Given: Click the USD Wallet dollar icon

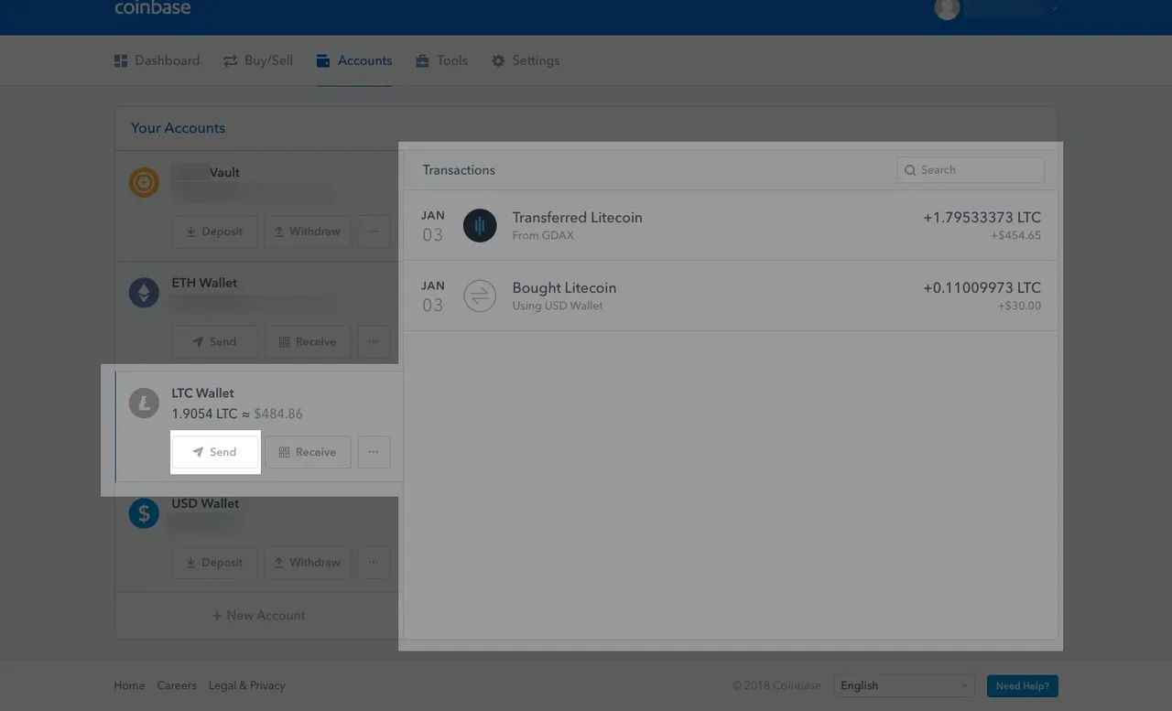Looking at the screenshot, I should [144, 513].
